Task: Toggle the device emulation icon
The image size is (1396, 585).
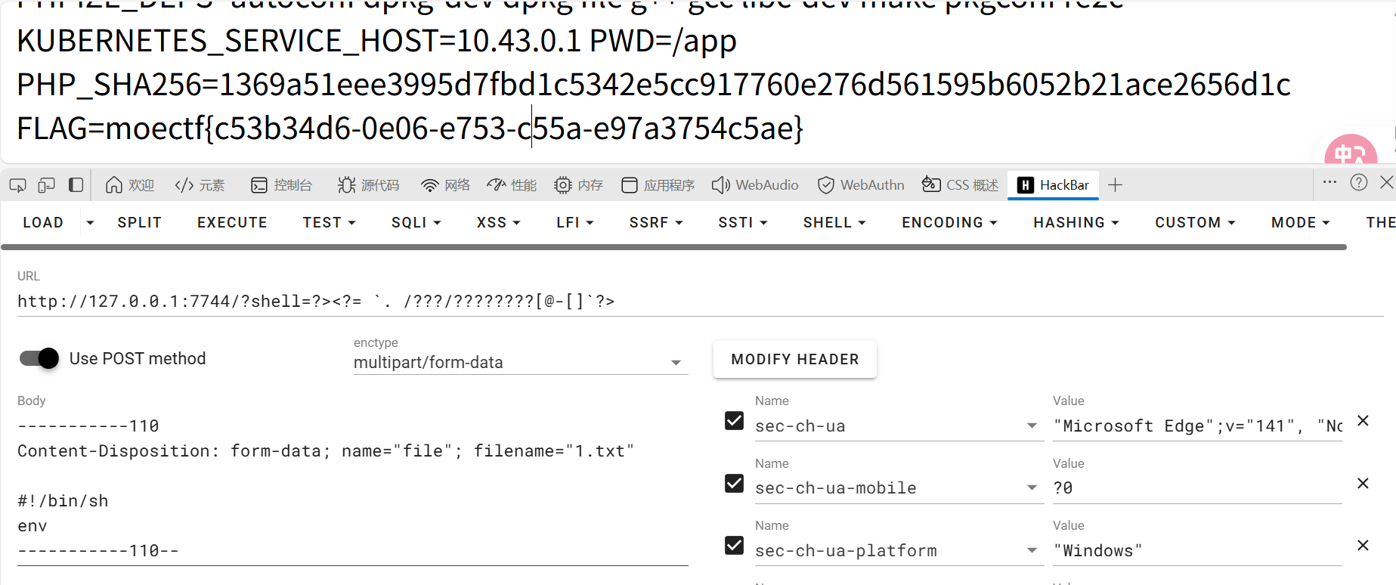Action: tap(47, 185)
